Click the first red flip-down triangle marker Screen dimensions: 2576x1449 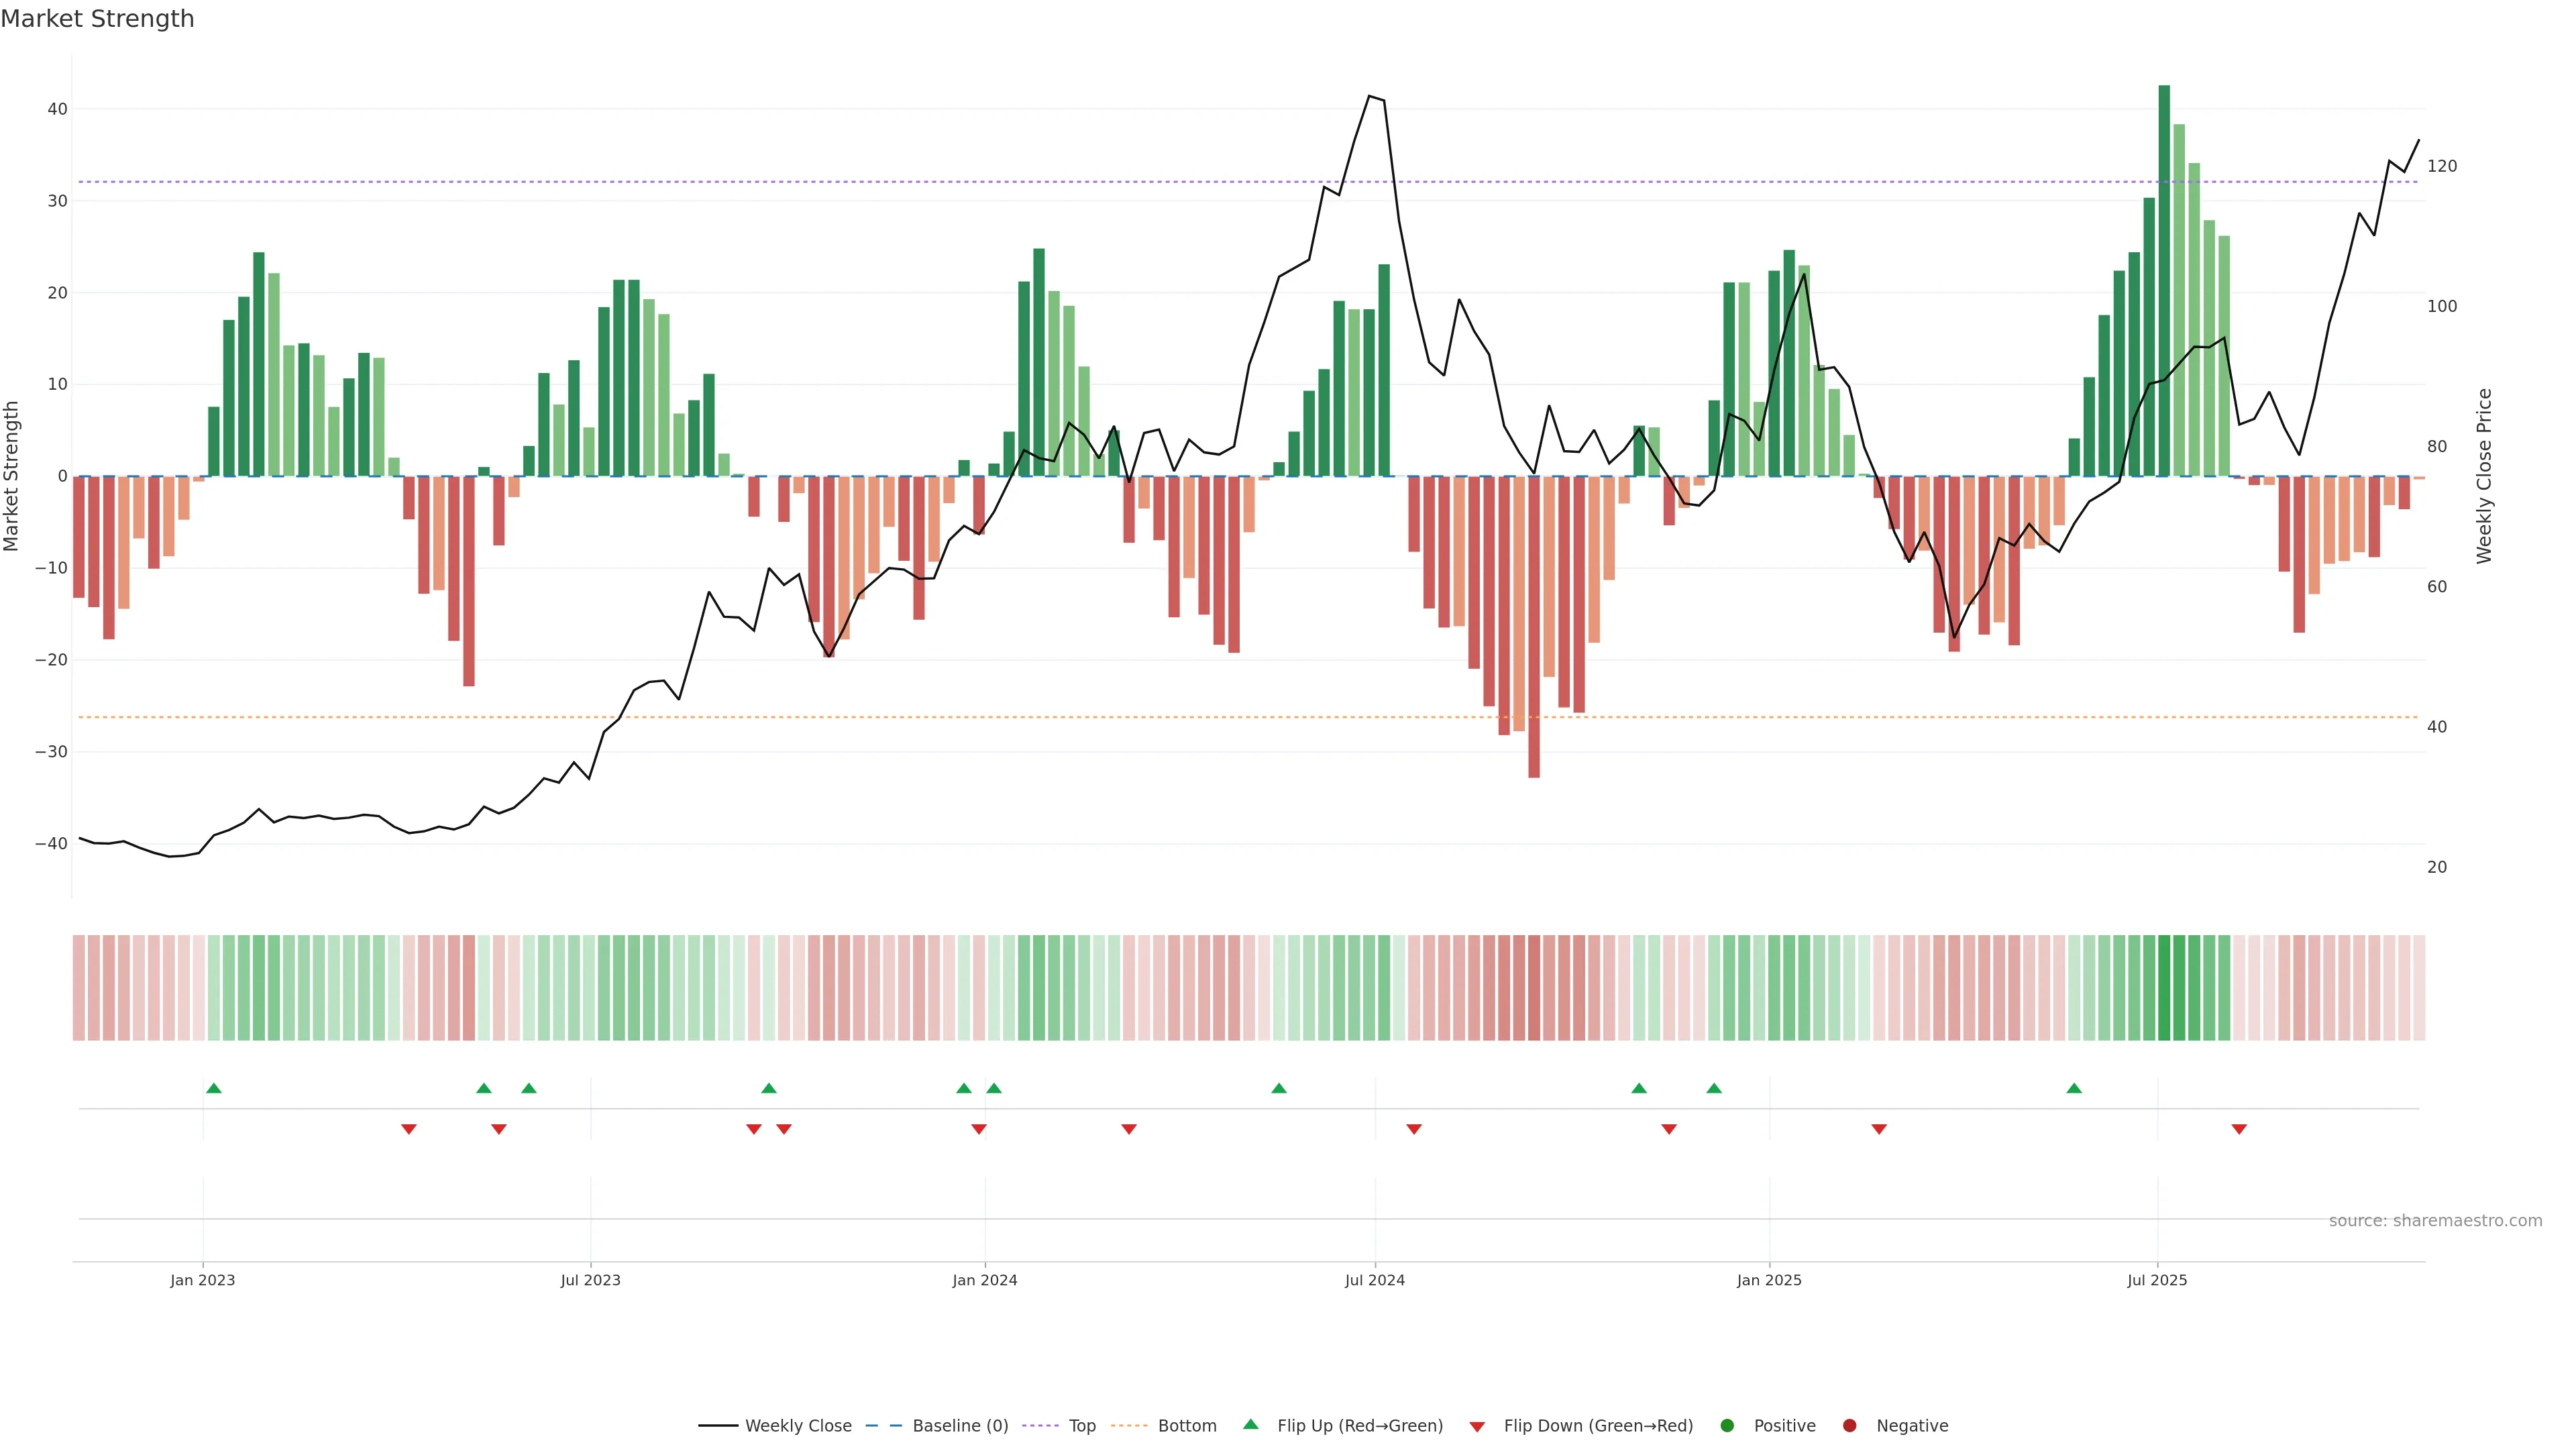[408, 1129]
